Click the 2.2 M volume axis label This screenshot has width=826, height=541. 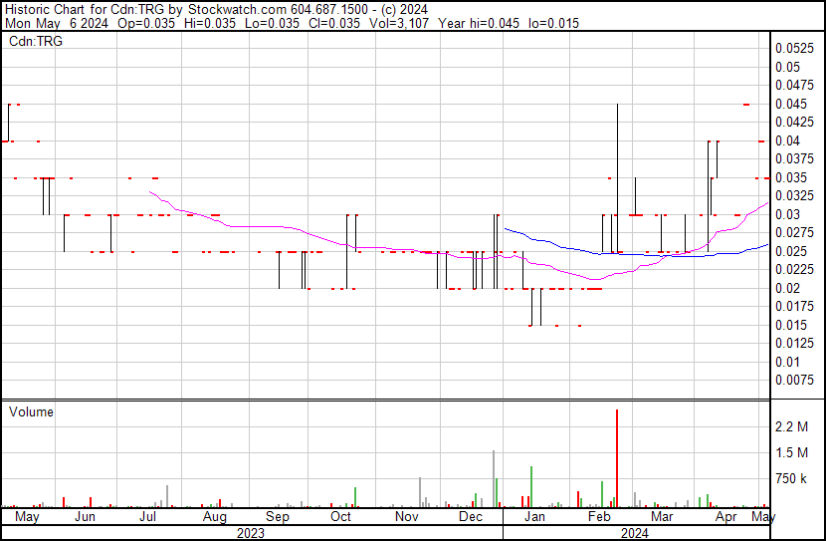(x=791, y=426)
